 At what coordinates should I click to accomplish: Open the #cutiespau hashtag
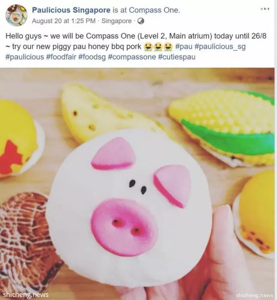point(177,57)
